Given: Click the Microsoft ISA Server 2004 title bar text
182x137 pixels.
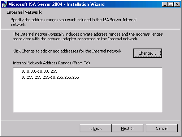Looking at the screenshot, I should coord(56,4).
